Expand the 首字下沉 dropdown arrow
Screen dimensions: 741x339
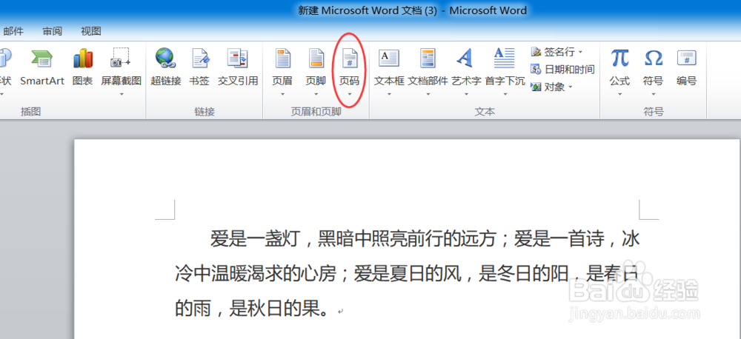pyautogui.click(x=505, y=95)
